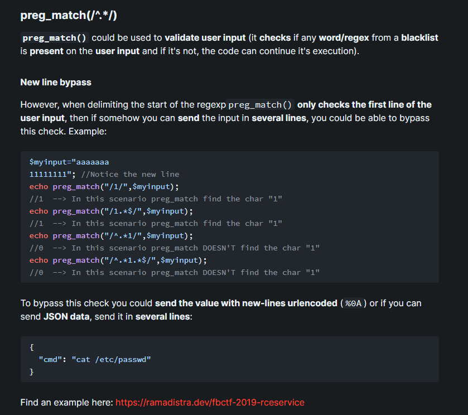Click the preg_match(/^.*/) page heading
The width and height of the screenshot is (468, 415).
pos(68,16)
